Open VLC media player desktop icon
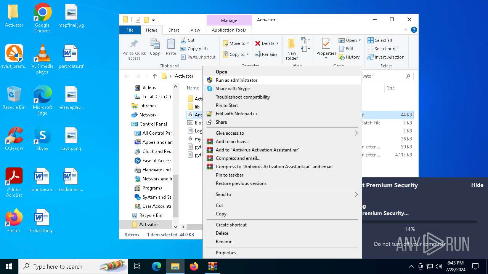 click(x=42, y=59)
